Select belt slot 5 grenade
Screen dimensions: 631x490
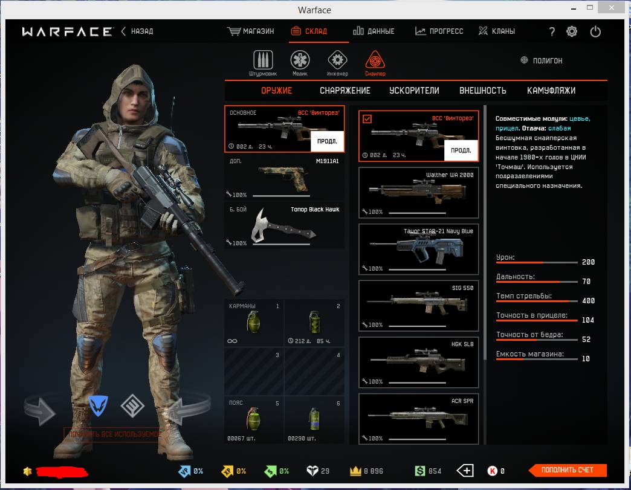click(x=254, y=420)
